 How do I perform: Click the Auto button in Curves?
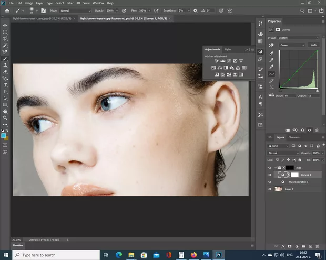point(313,45)
